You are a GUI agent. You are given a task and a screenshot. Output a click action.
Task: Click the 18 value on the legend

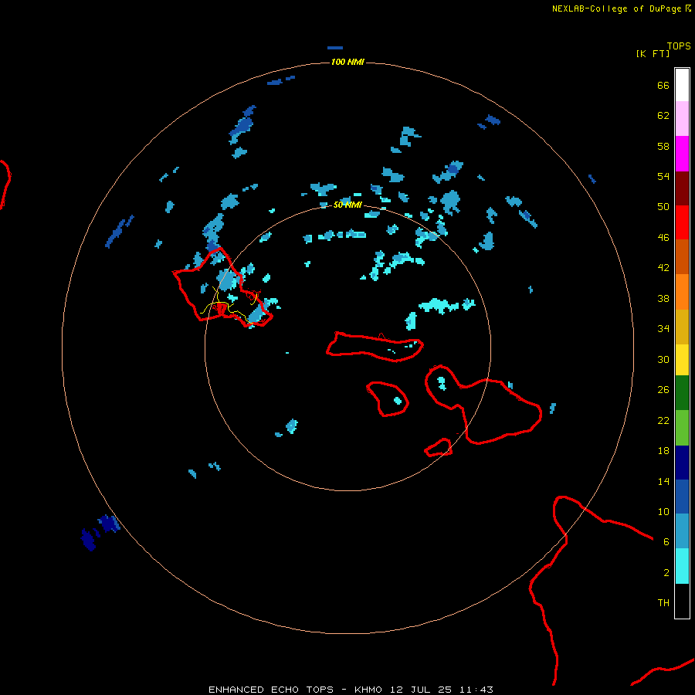coord(663,451)
